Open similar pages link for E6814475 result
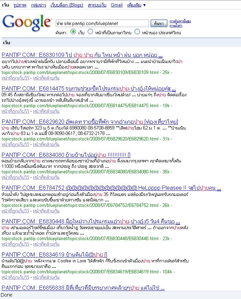Image resolution: width=241 pixels, height=299 pixels. pos(46,111)
